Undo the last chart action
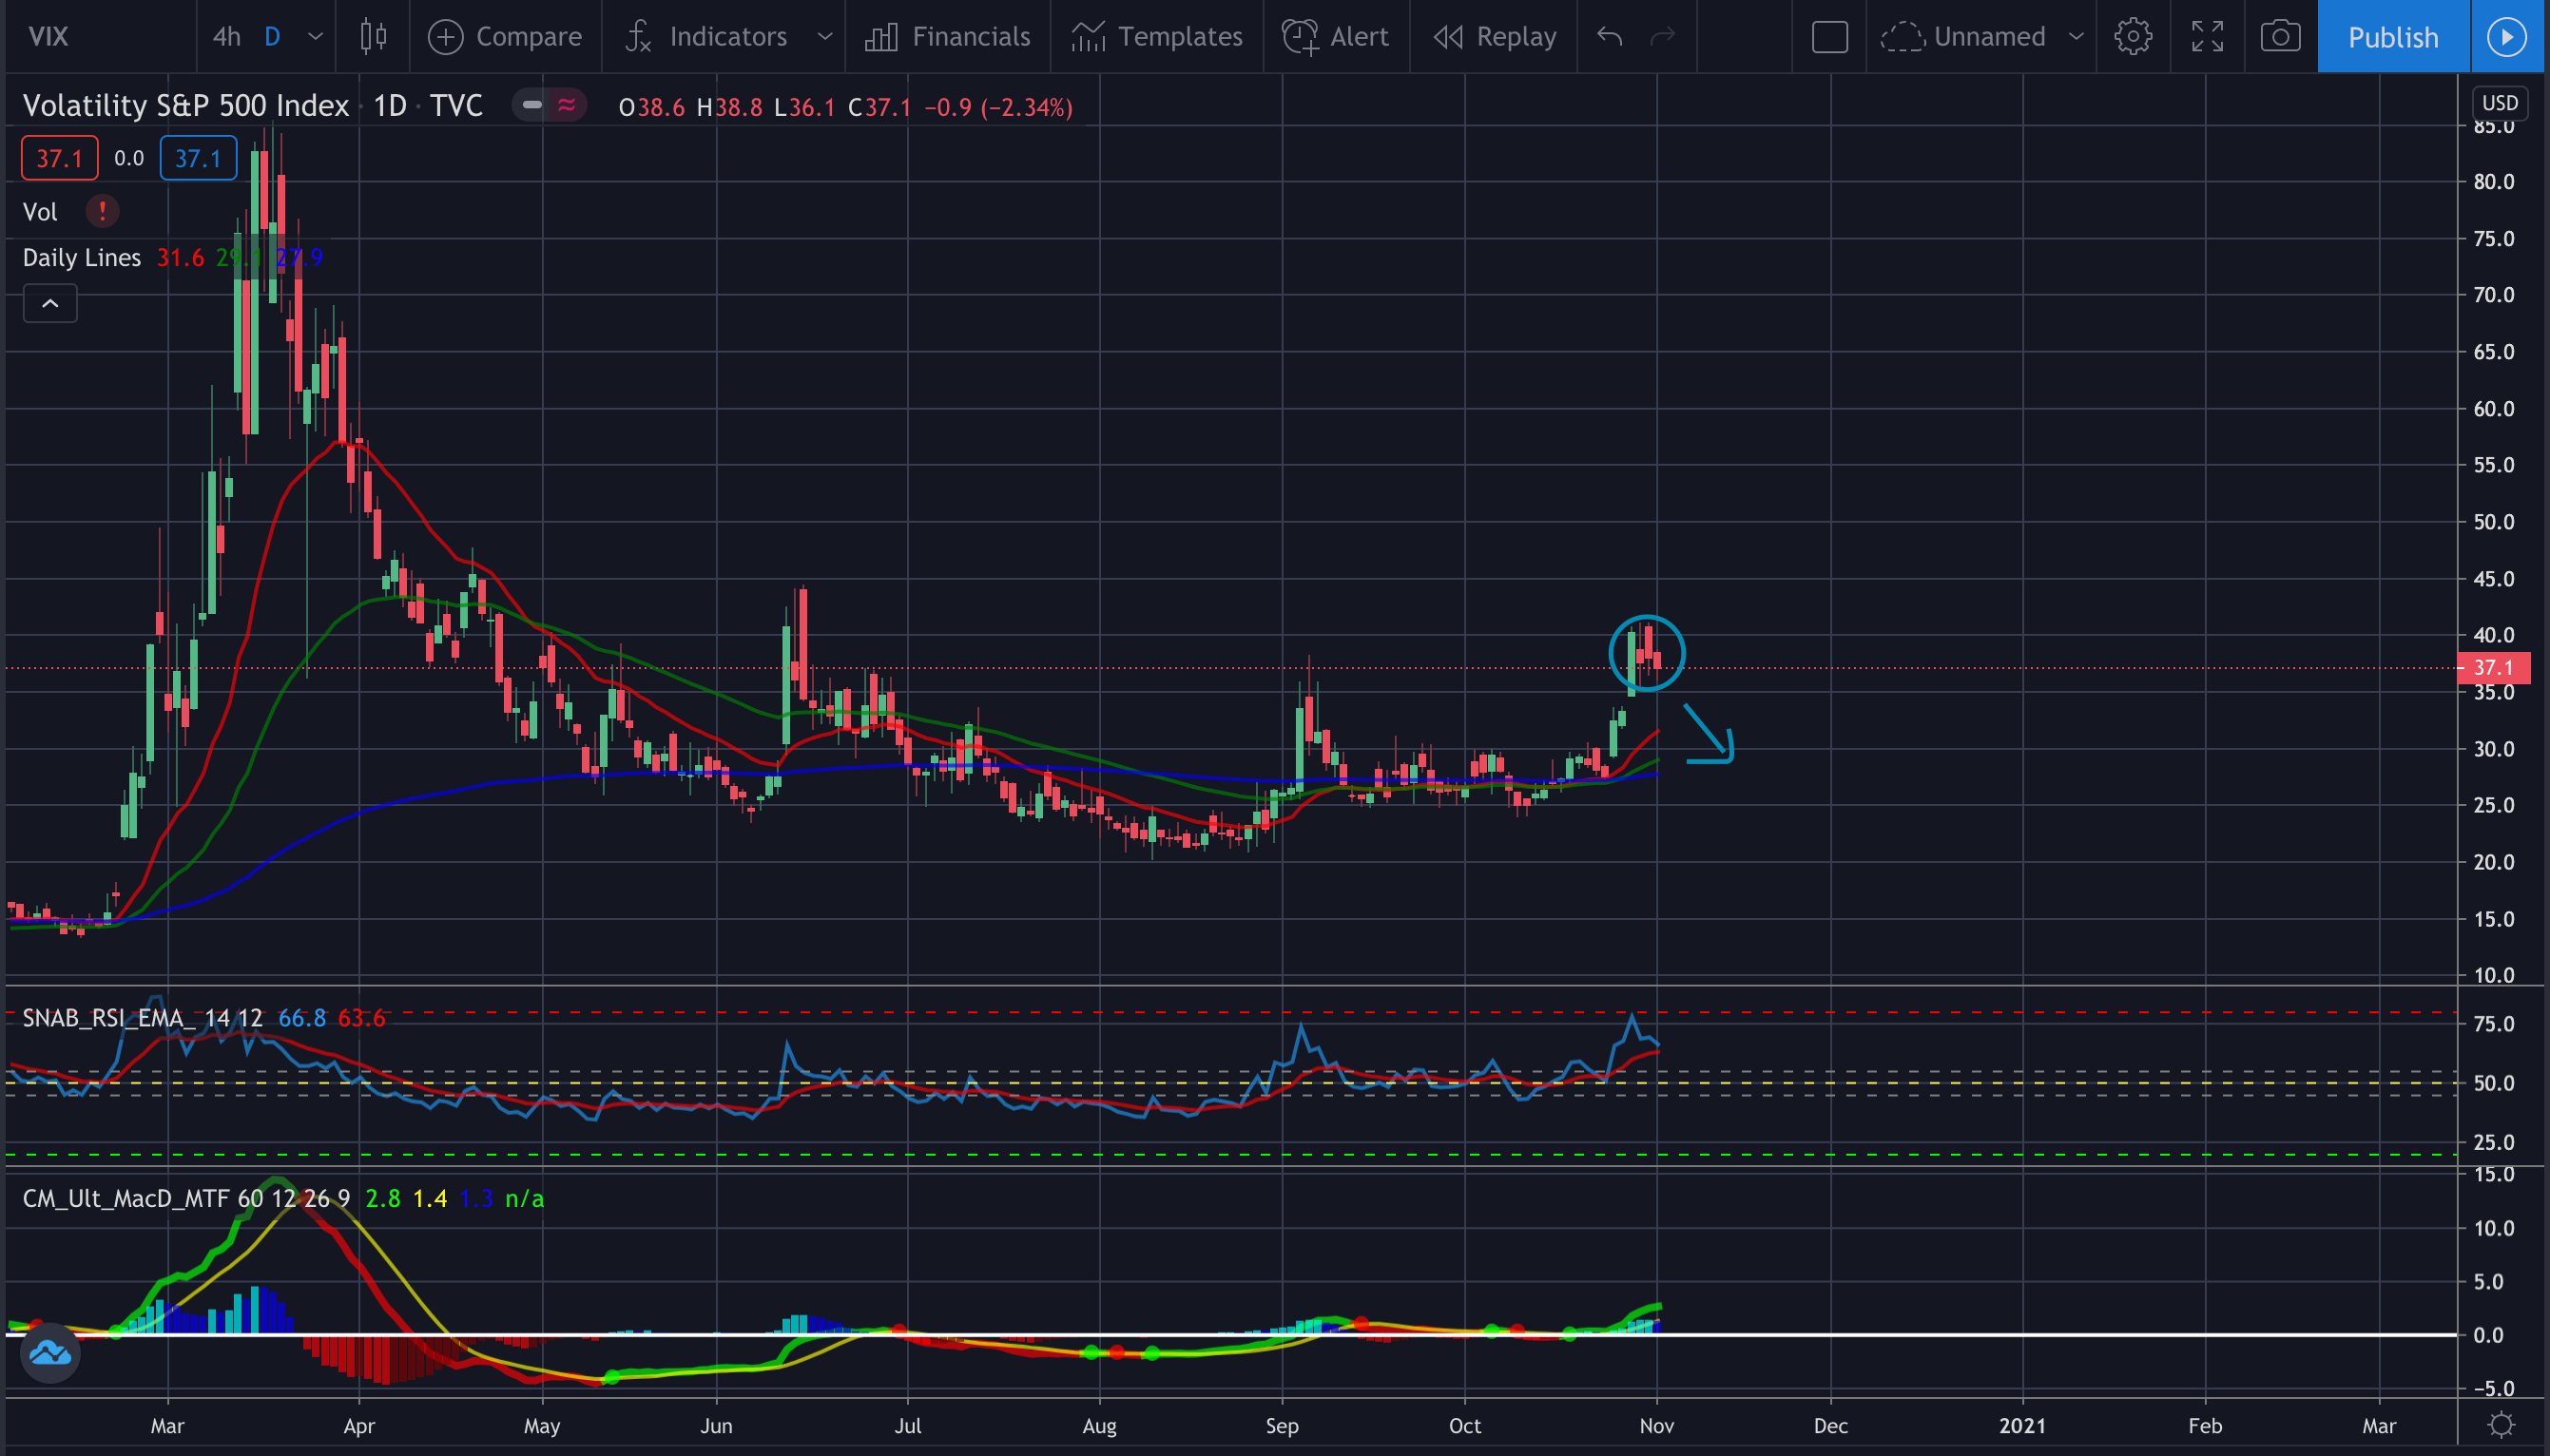Viewport: 2550px width, 1456px height. (x=1609, y=37)
